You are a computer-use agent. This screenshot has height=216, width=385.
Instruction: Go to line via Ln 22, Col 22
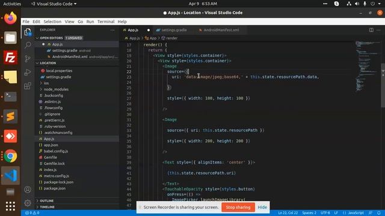click(x=288, y=213)
